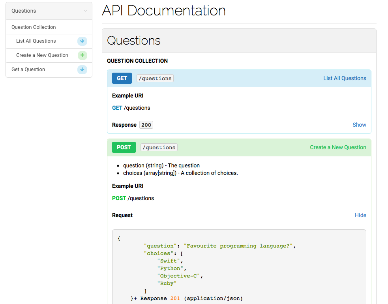
Task: Click List All Questions link in GET header
Action: (x=345, y=78)
